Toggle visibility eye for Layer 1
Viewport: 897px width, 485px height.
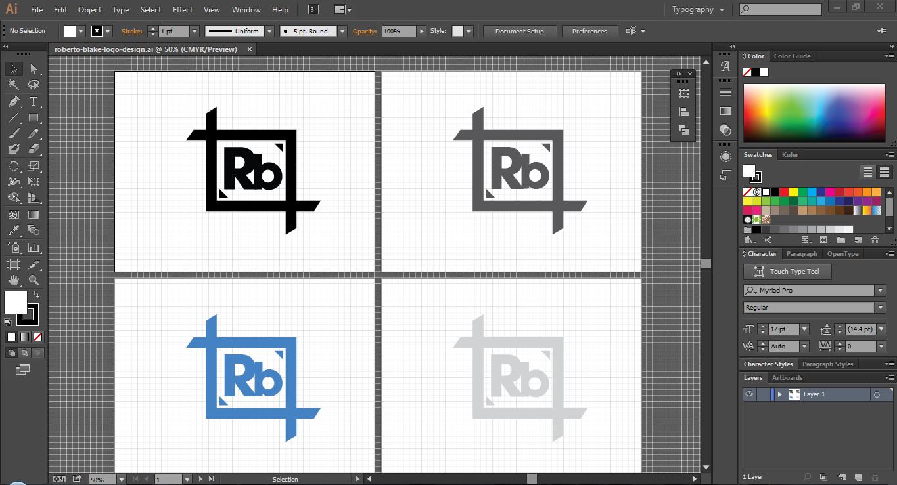tap(748, 394)
